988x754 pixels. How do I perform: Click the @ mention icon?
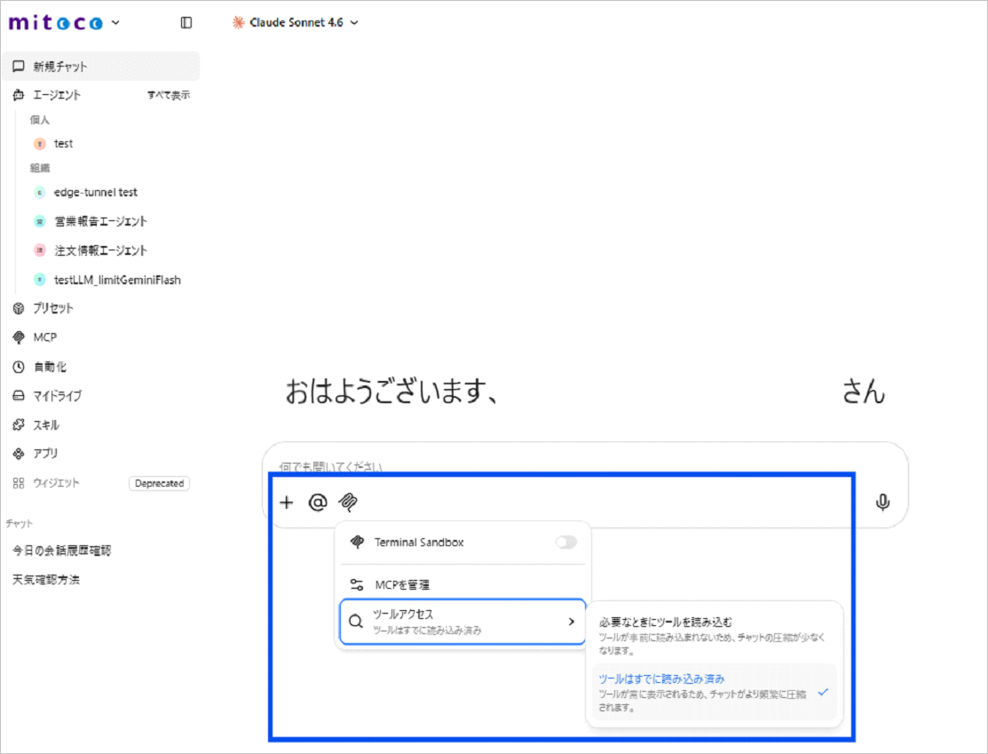coord(318,503)
